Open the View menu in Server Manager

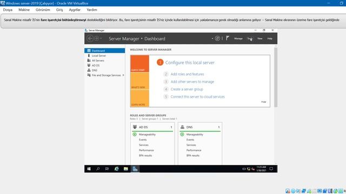(x=259, y=38)
